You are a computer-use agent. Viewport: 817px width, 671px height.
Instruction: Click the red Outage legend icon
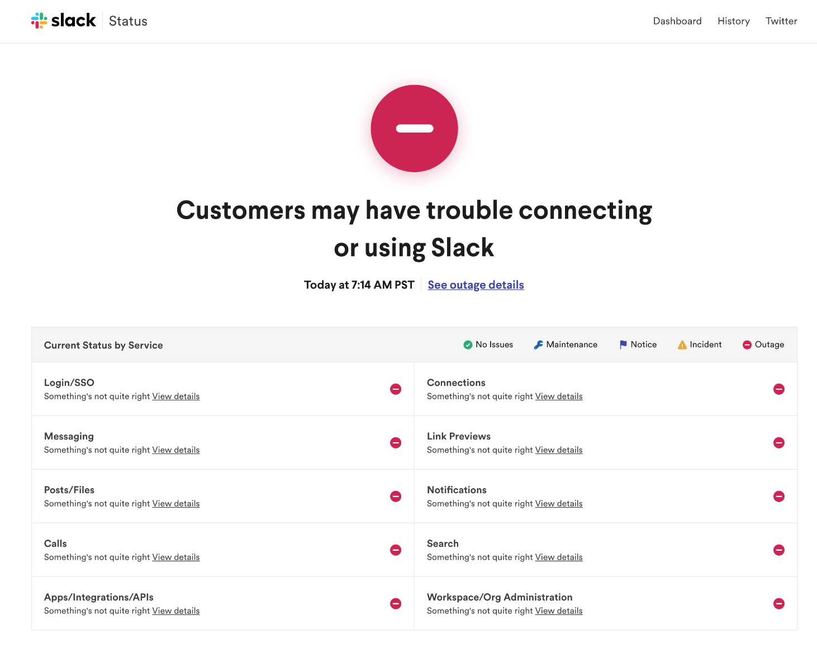(747, 345)
